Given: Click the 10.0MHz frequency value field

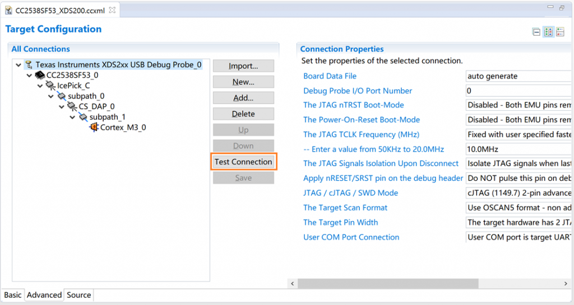Looking at the screenshot, I should point(519,149).
